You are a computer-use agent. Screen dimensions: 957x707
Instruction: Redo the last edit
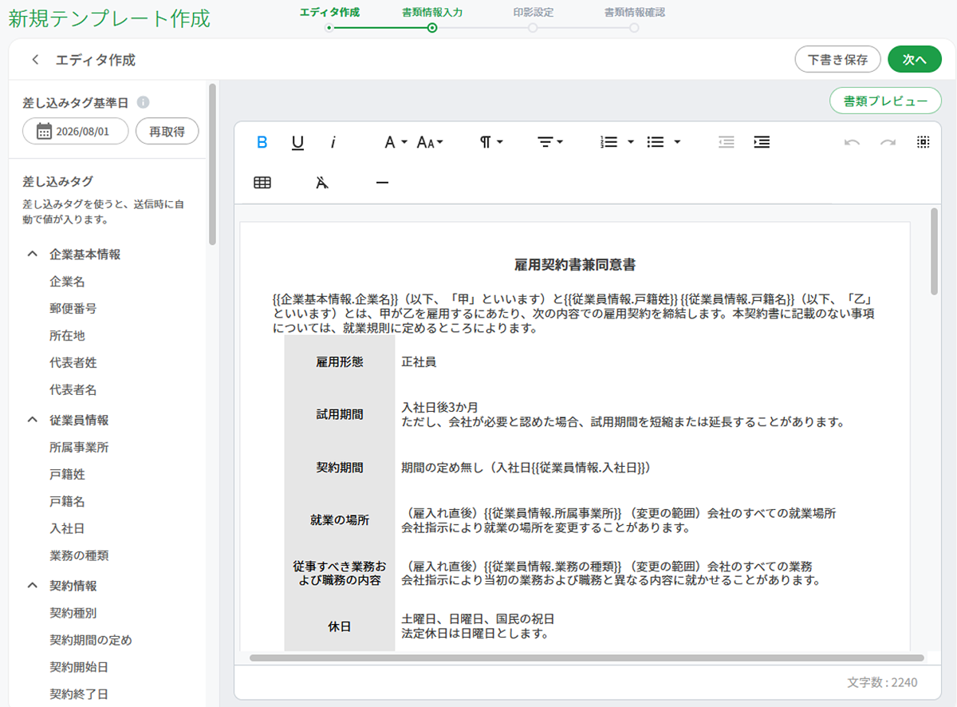pos(888,142)
